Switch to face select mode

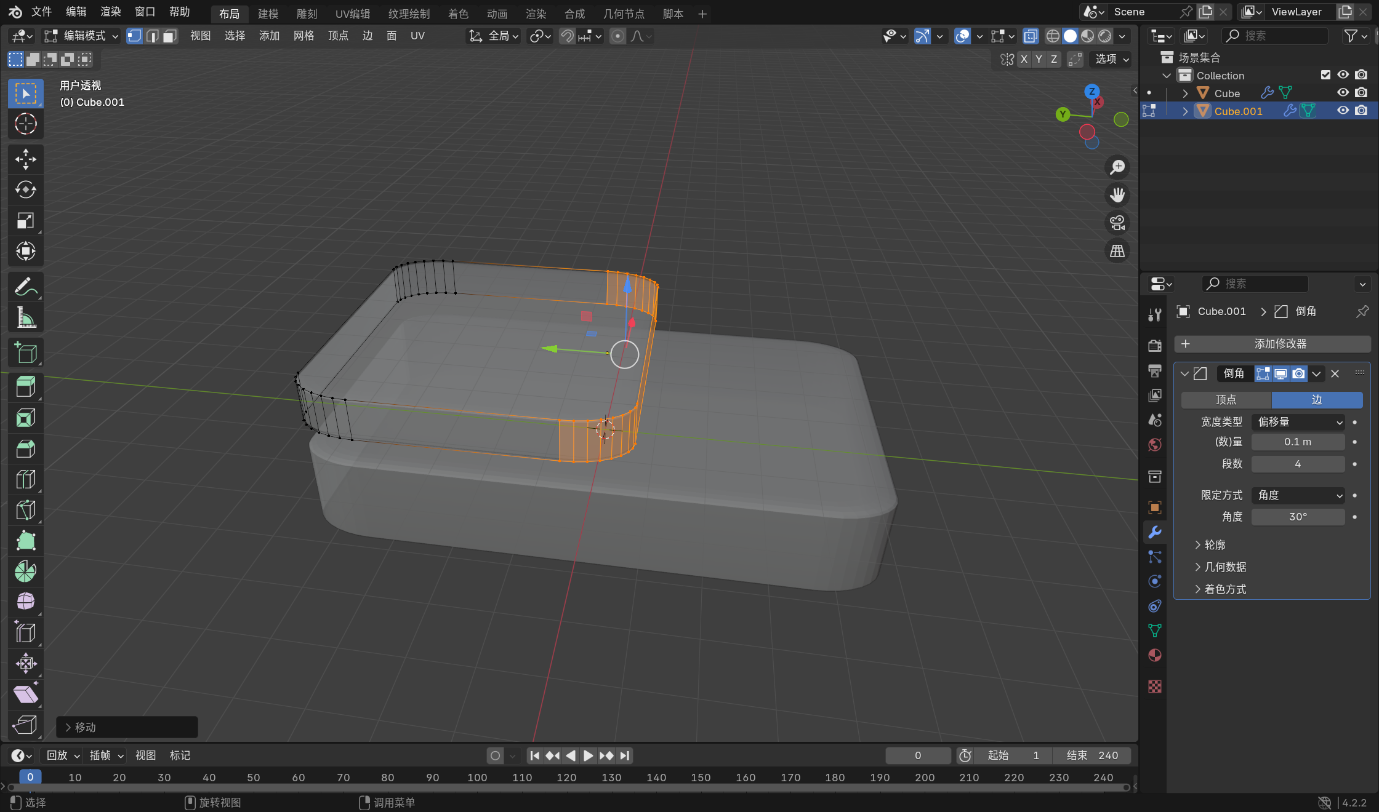pos(170,36)
